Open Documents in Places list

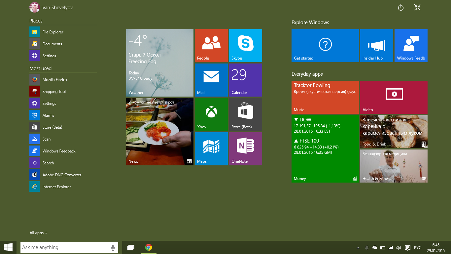(x=63, y=44)
